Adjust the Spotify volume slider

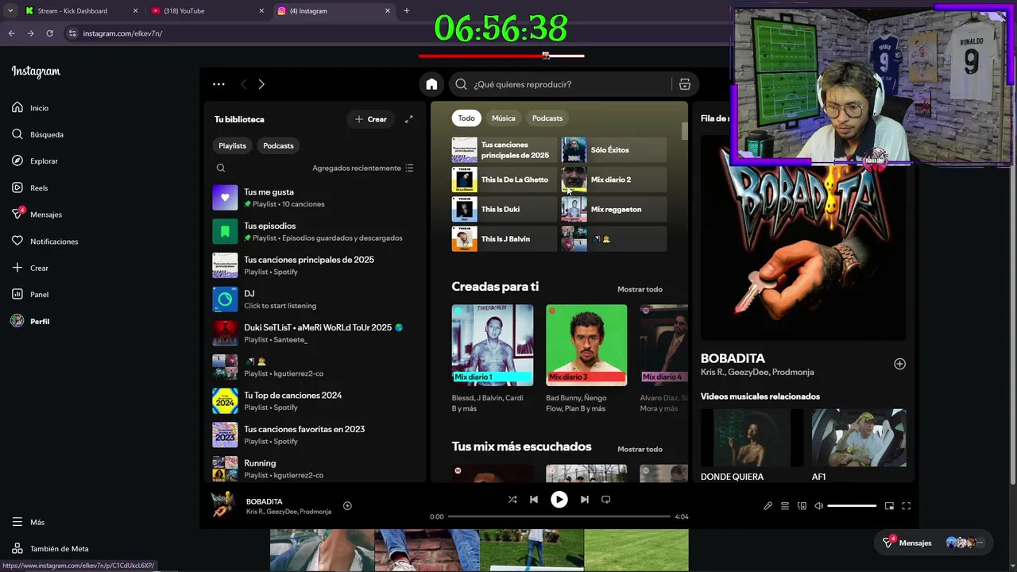pyautogui.click(x=852, y=506)
